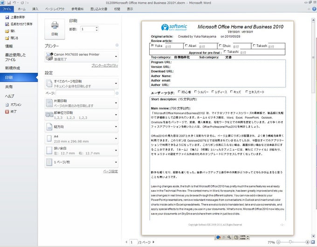Click the 閉じる close document icon
Viewport: 317px width, 247px height.
point(7,38)
